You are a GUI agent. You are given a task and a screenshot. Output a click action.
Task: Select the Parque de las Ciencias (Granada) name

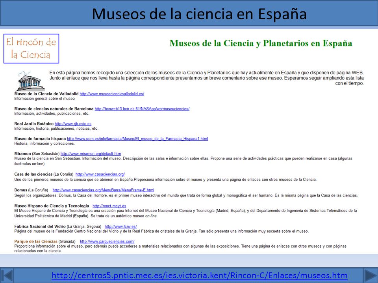tap(45, 241)
